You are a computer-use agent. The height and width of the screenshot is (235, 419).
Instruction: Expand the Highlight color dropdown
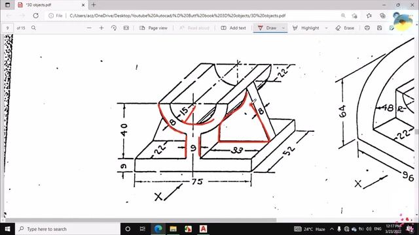[326, 28]
